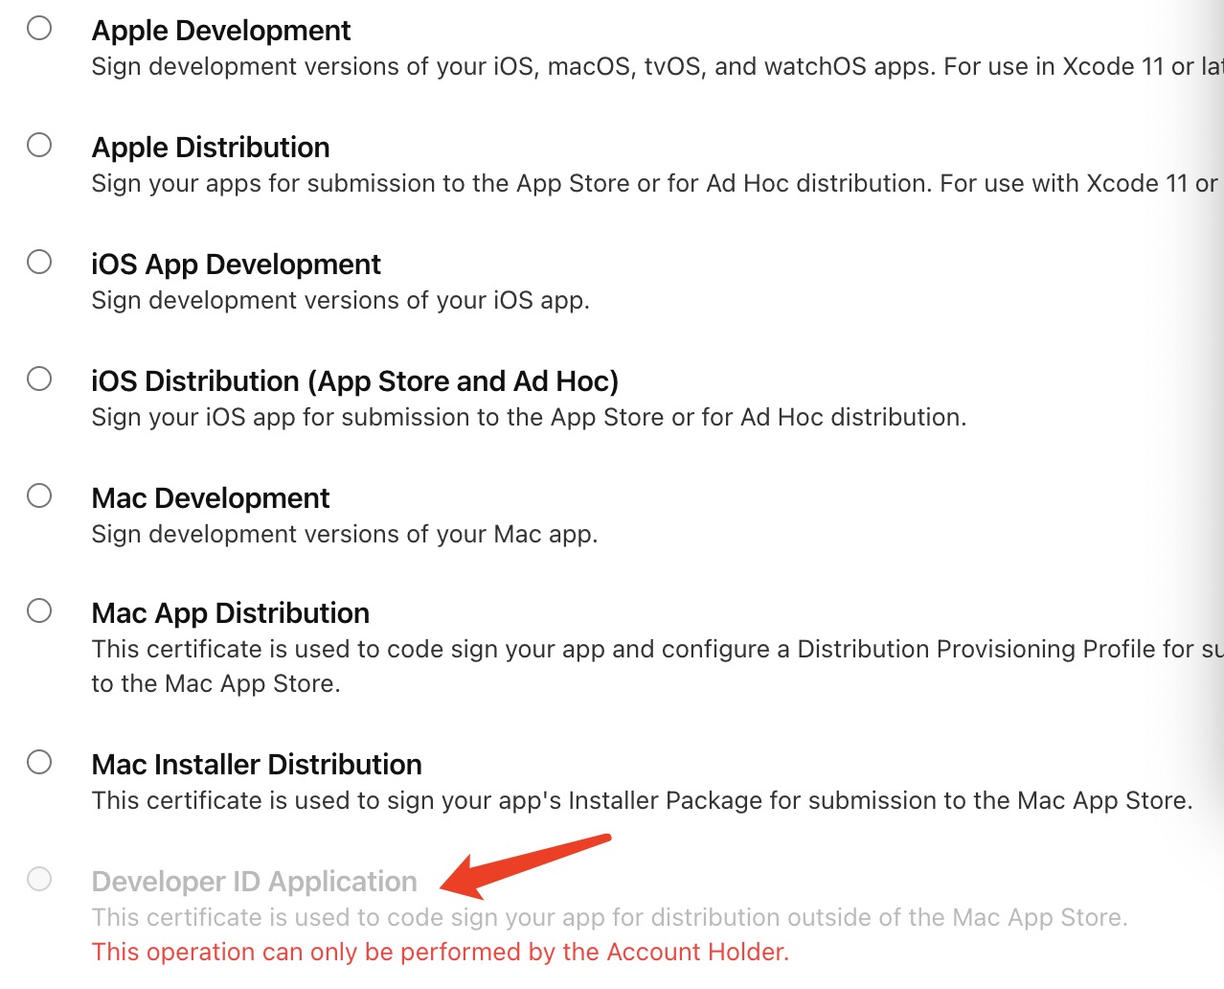Click iOS Distribution (App Store and Ad Hoc) heading
Viewport: 1224px width, 989px height.
[355, 381]
